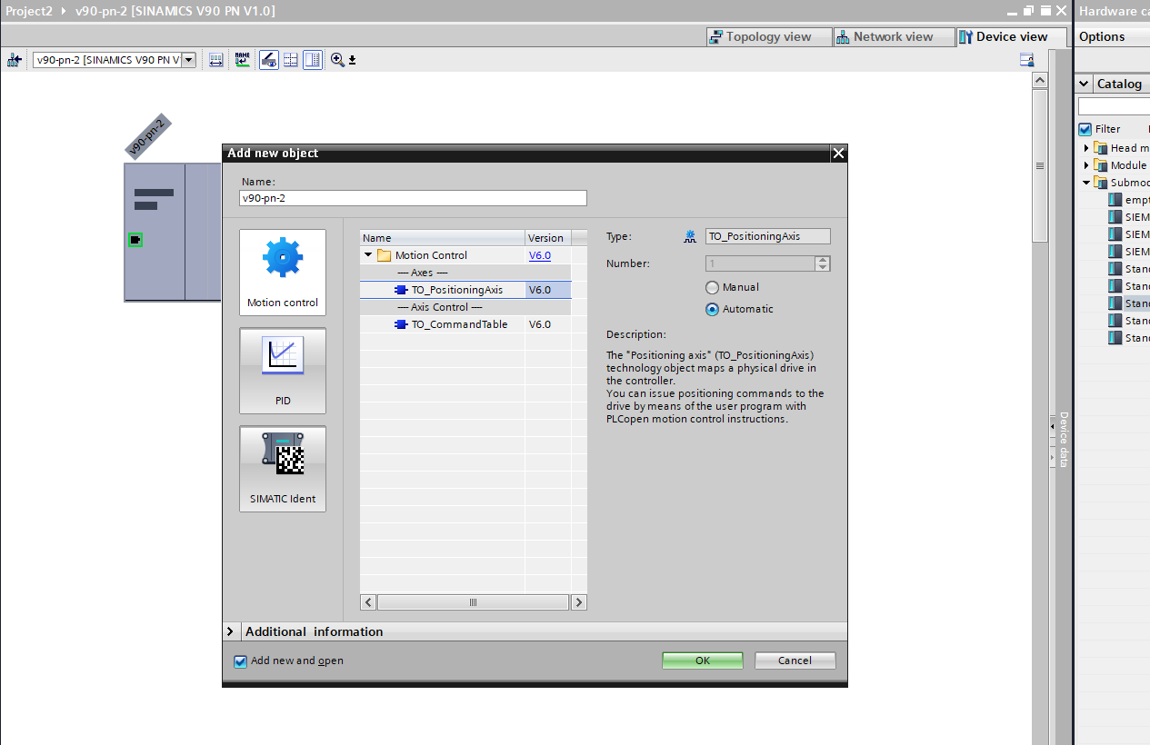The height and width of the screenshot is (745, 1150).
Task: Click Cancel in Add new object dialog
Action: (795, 661)
